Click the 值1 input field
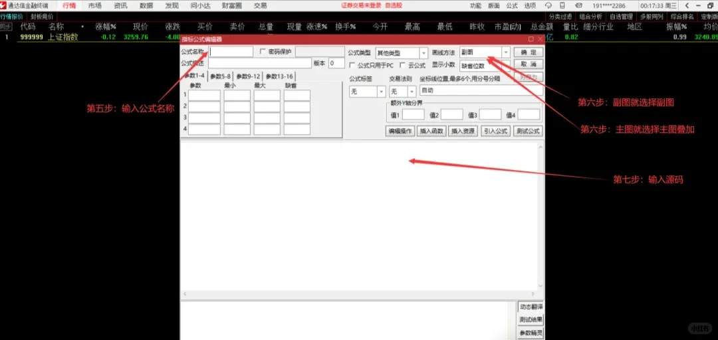The width and height of the screenshot is (718, 340). click(x=413, y=114)
